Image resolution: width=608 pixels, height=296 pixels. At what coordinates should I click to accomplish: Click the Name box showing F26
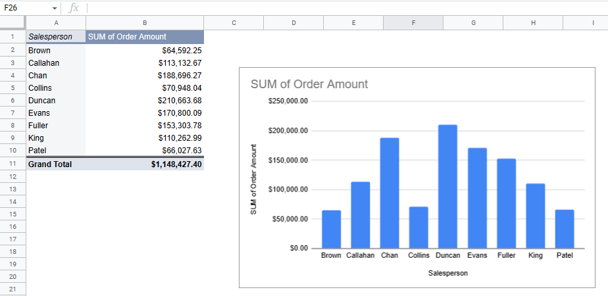pyautogui.click(x=25, y=8)
